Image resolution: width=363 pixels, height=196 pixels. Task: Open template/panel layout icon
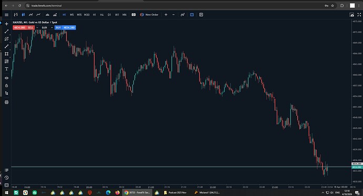(201, 15)
